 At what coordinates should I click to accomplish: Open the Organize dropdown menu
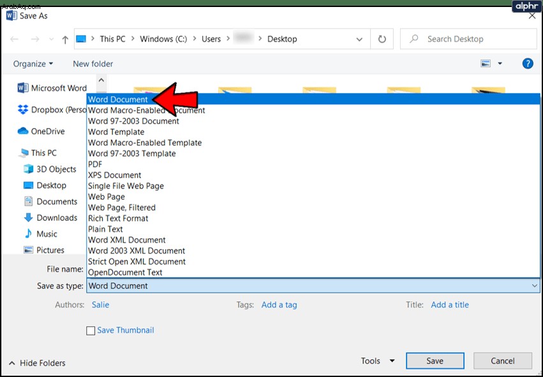33,64
